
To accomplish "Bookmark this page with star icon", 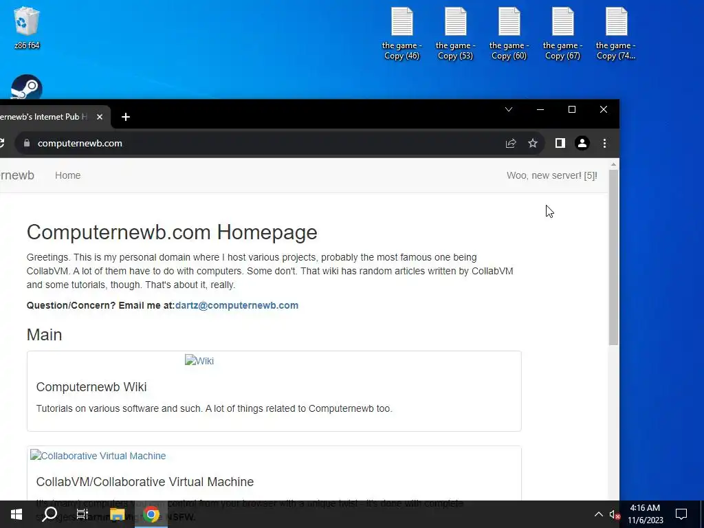I will click(x=533, y=143).
